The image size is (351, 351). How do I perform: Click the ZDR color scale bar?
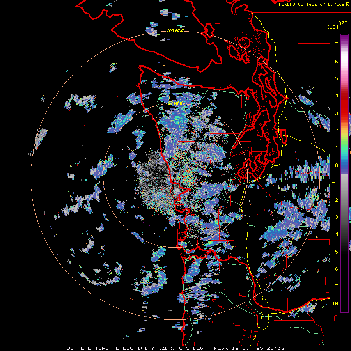click(x=344, y=173)
